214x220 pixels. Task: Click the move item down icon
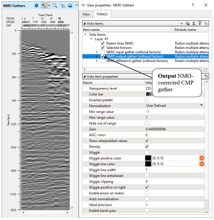[200, 23]
